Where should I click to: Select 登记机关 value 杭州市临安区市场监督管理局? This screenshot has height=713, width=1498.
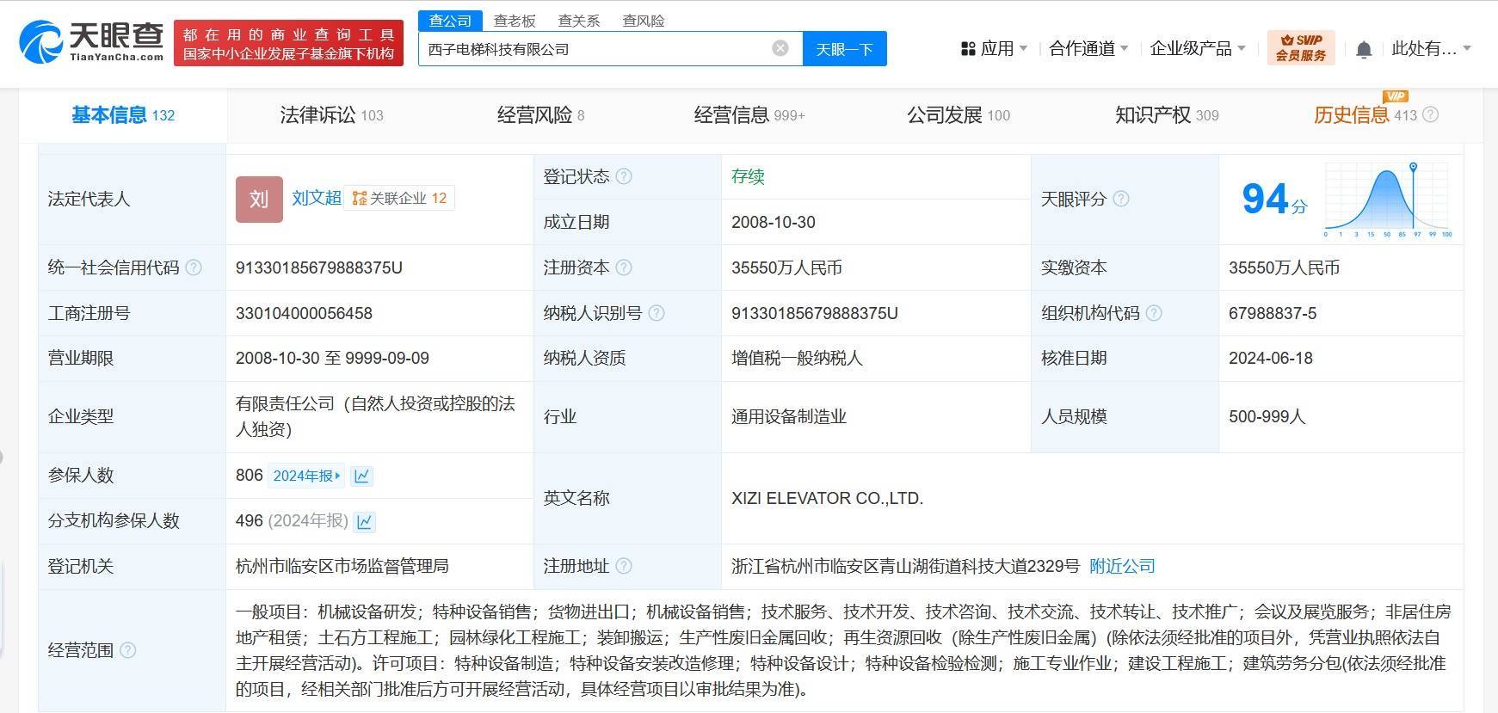(342, 566)
